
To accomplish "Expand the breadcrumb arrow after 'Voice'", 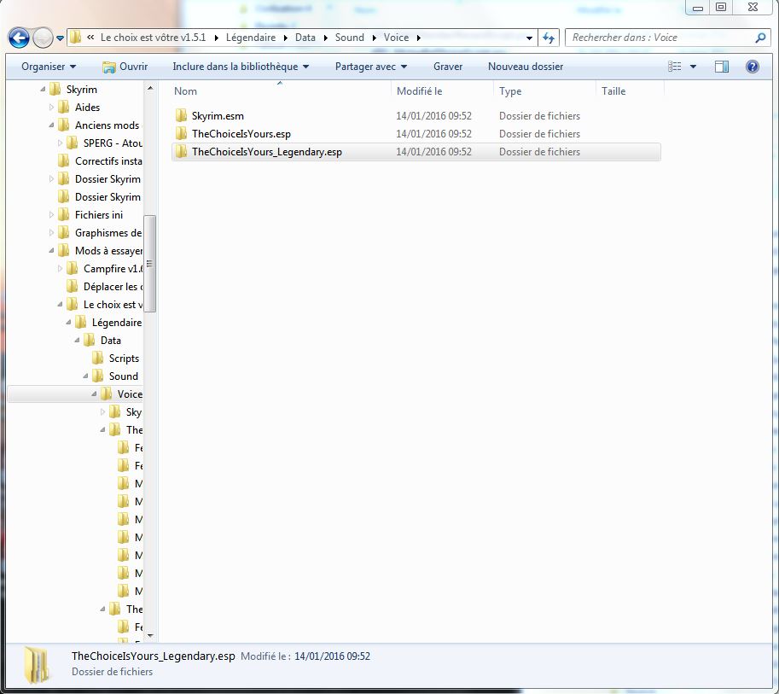I will tap(419, 38).
